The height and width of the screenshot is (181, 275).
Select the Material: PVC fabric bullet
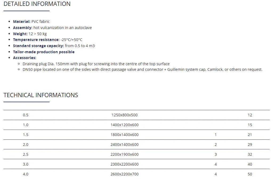point(31,22)
